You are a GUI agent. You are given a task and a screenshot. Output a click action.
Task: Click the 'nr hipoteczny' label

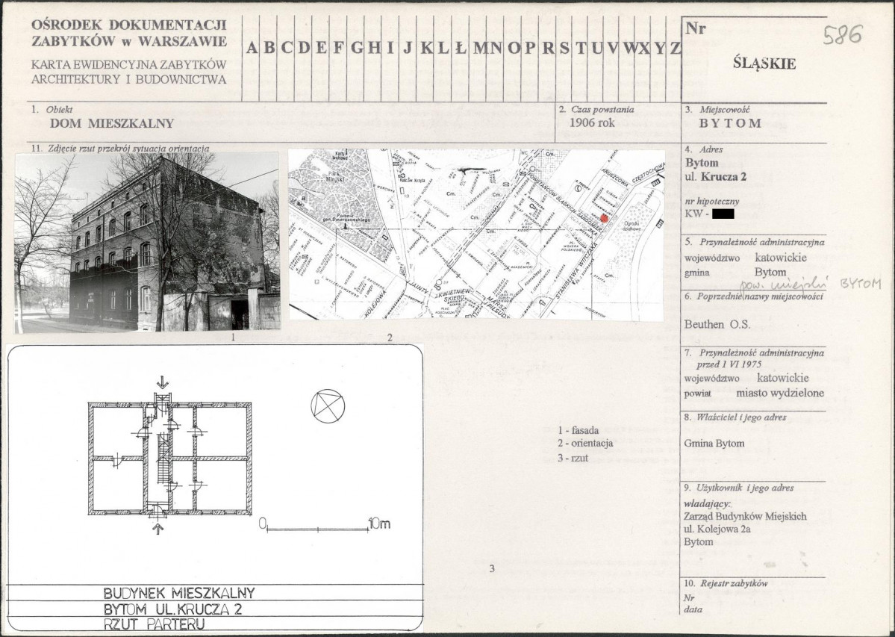712,202
